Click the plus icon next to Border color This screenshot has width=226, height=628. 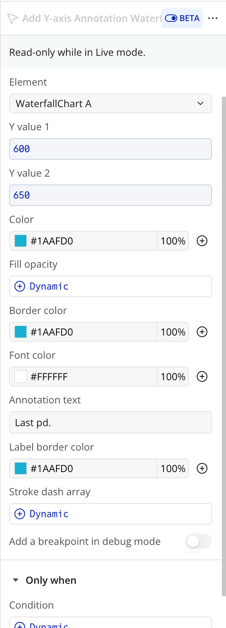(x=202, y=332)
